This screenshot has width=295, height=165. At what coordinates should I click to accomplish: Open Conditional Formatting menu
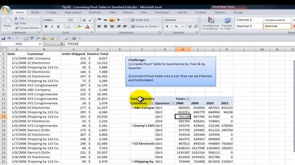(x=210, y=23)
